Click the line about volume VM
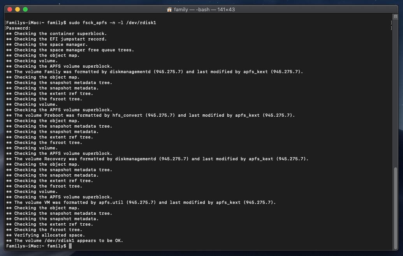Image resolution: width=403 pixels, height=256 pixels. 140,202
